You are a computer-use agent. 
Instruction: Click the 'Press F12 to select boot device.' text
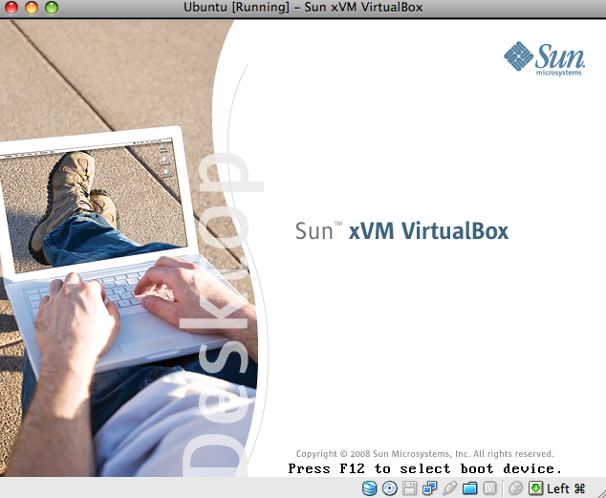coord(424,468)
